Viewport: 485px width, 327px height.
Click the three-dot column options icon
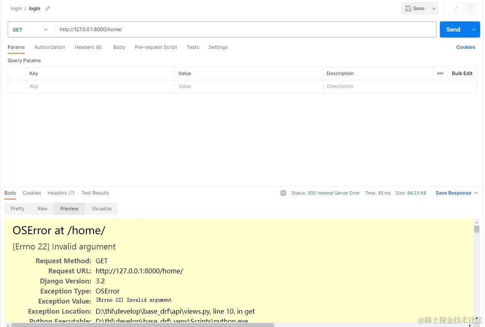[x=440, y=73]
